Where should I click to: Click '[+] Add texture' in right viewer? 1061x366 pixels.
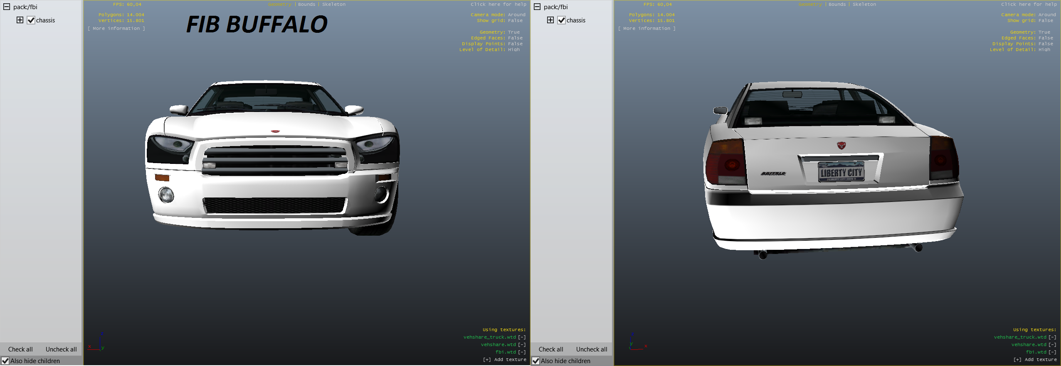click(x=1035, y=359)
